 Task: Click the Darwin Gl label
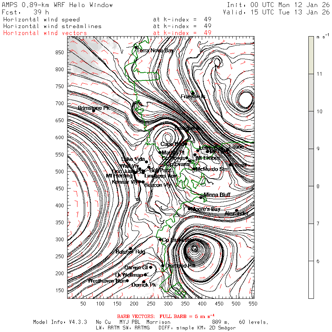[136, 267]
